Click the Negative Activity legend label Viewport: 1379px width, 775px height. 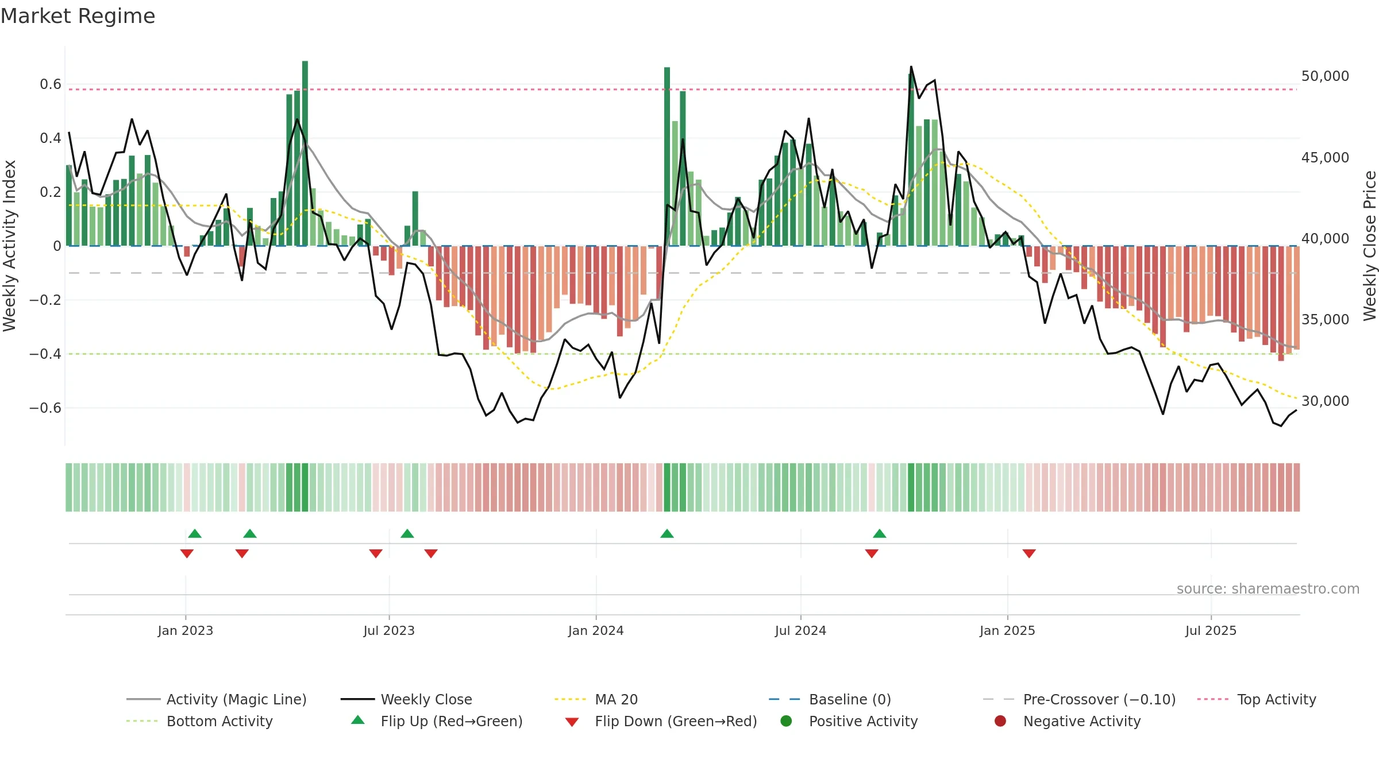[x=1082, y=721]
